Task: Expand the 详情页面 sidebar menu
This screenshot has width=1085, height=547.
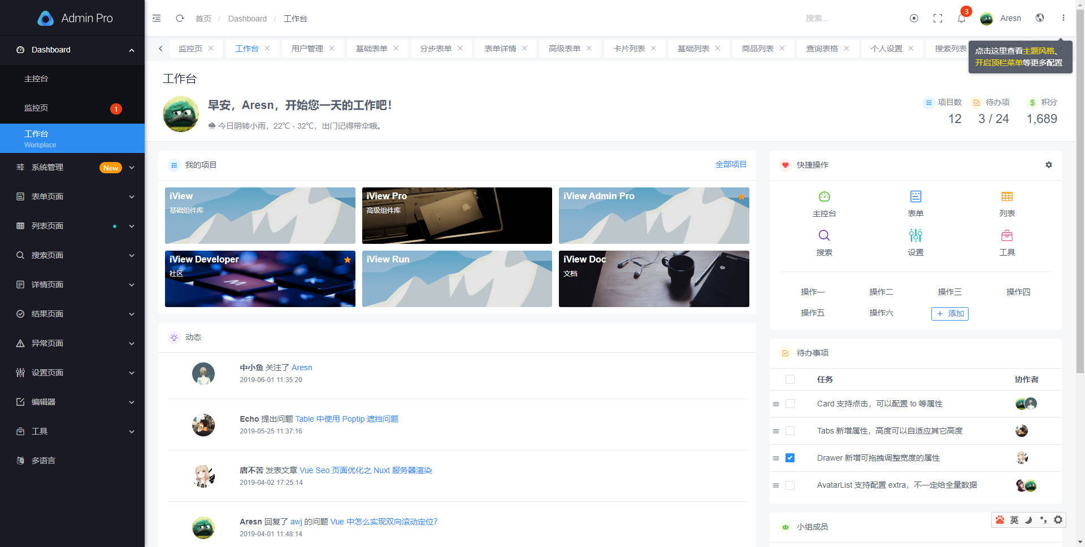Action: (x=72, y=285)
